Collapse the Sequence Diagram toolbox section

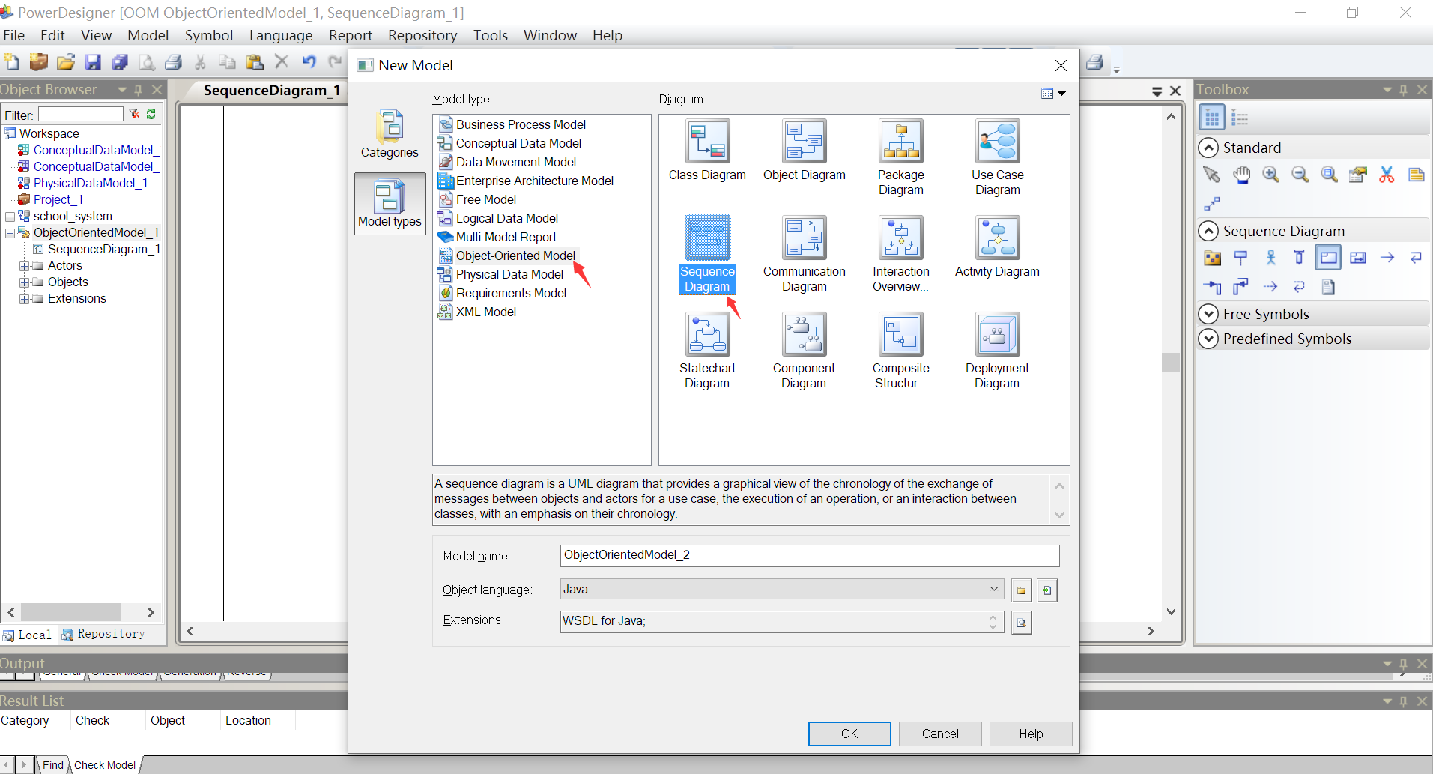coord(1208,231)
